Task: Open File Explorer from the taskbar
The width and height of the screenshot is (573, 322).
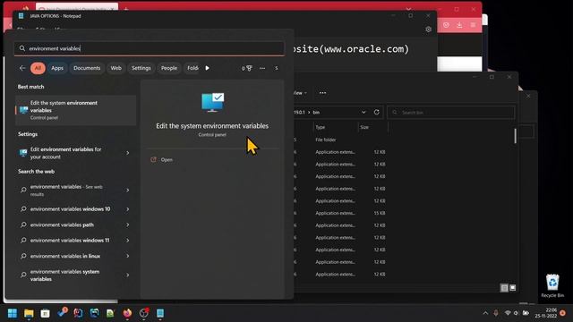Action: [29, 313]
